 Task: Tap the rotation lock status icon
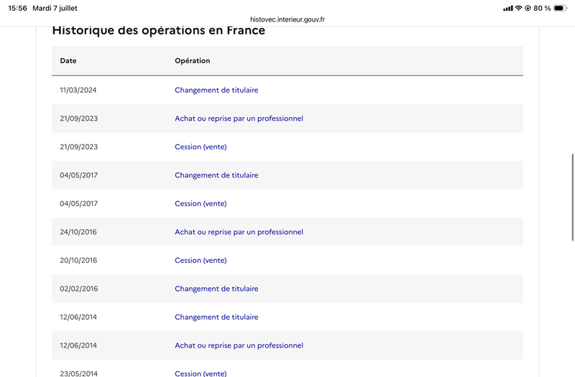528,8
